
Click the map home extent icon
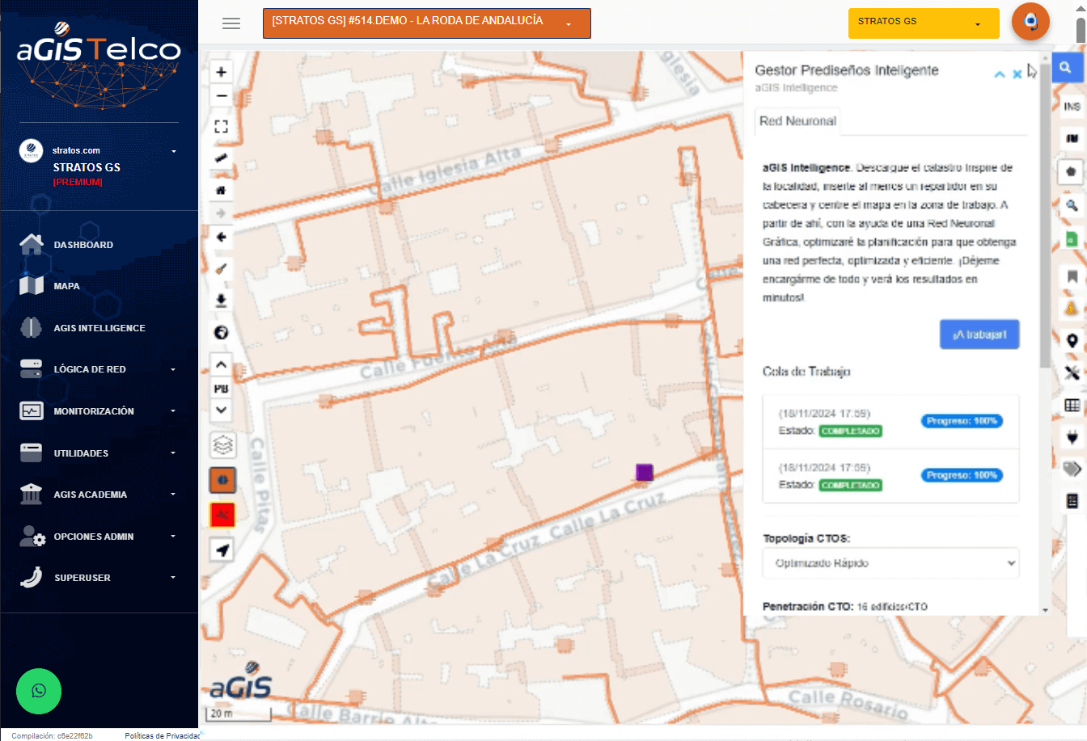tap(222, 190)
